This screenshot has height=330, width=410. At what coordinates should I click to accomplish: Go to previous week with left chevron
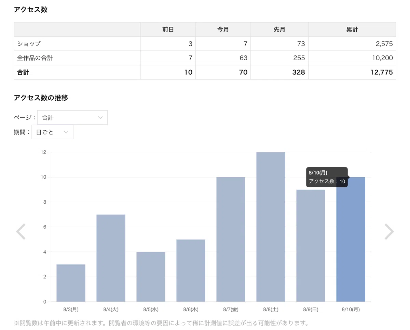(x=21, y=232)
